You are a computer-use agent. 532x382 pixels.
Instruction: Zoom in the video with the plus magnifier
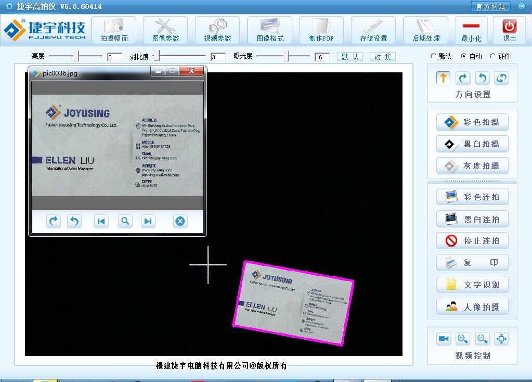click(x=463, y=338)
